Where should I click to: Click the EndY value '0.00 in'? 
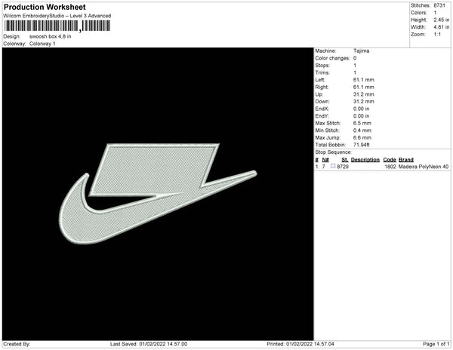[x=362, y=116]
